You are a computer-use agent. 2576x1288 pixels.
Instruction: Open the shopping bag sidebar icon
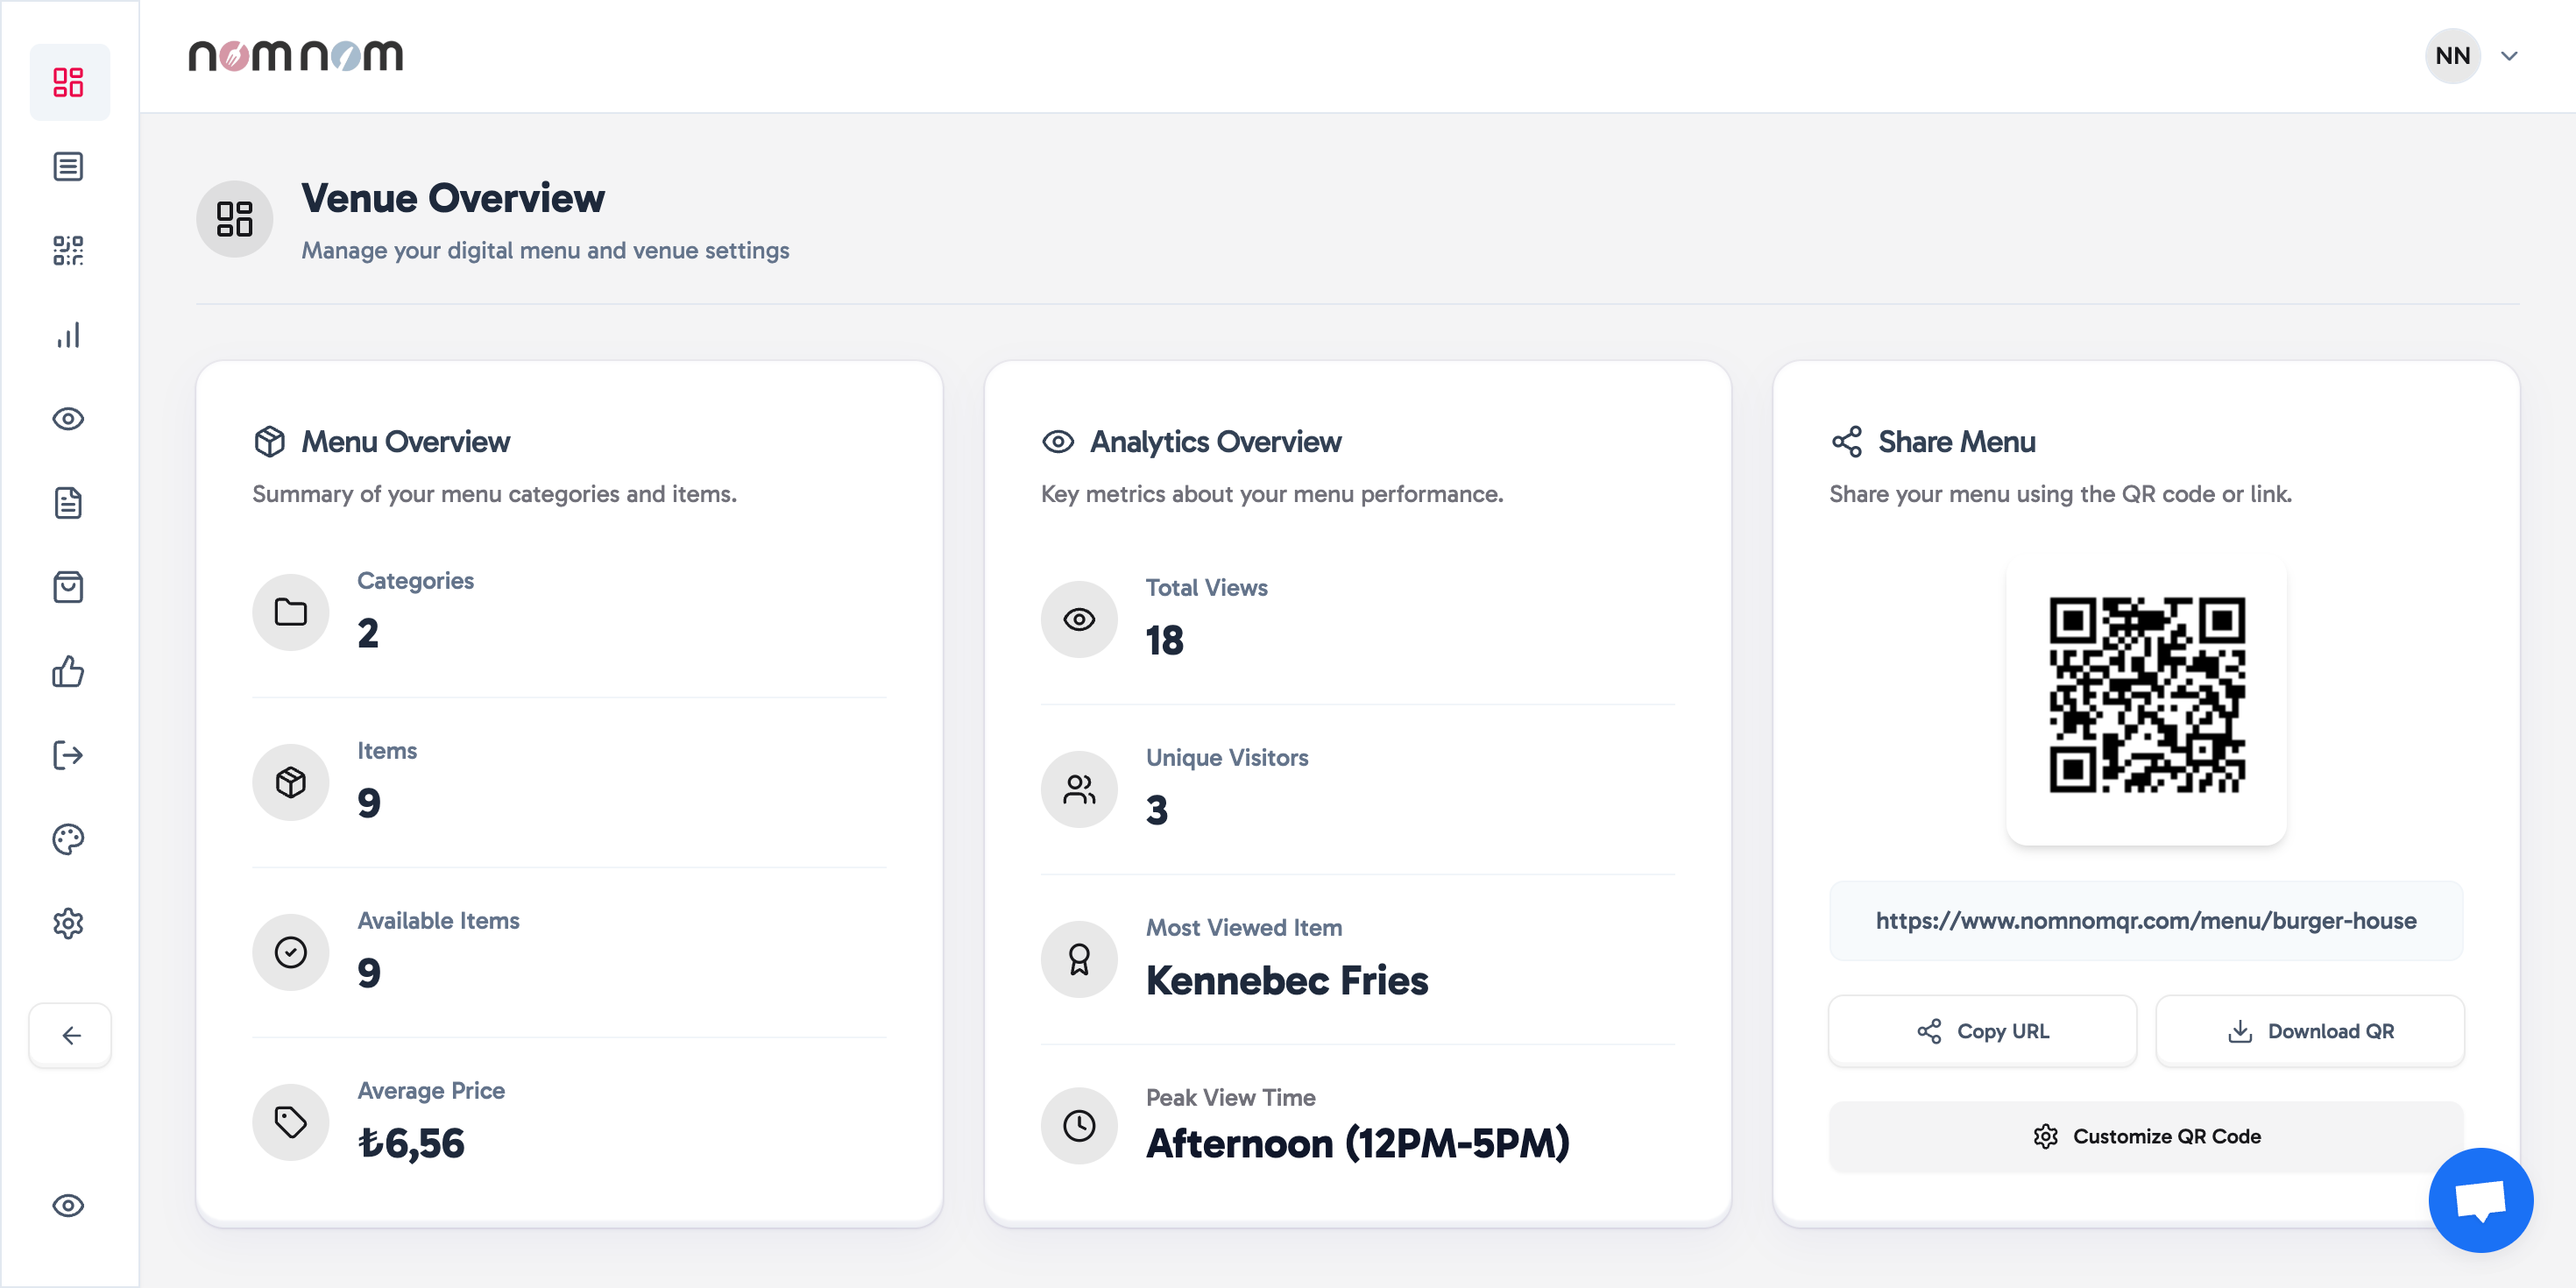69,587
